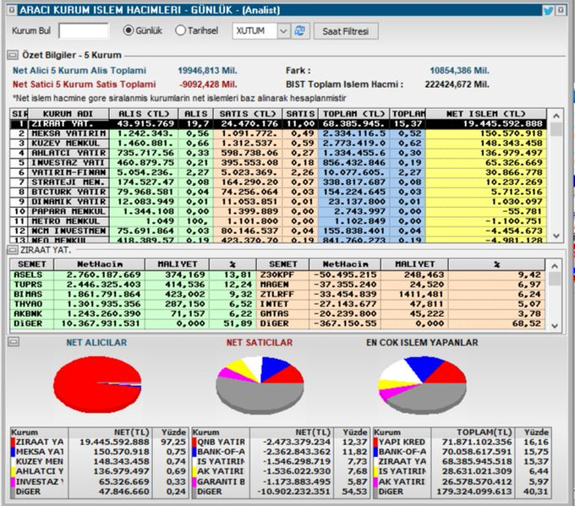Click the BANK-OF-A row in net sellers legend
This screenshot has height=506, width=575.
coord(280,452)
